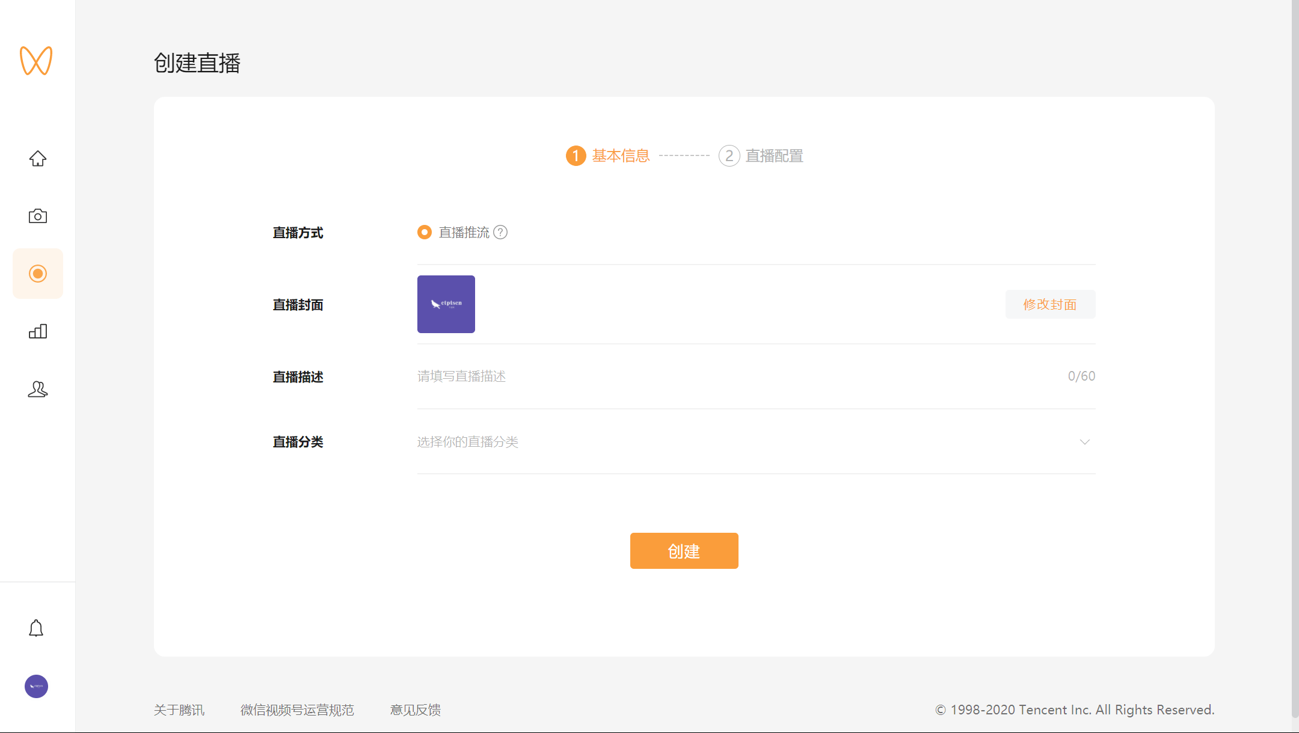
Task: Open the statistics chart icon in the sidebar
Action: [x=37, y=331]
